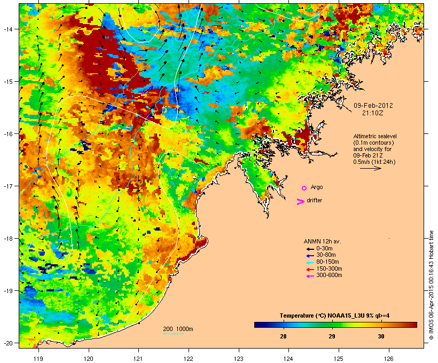
Task: Click the blue 30-80m legend arrow
Action: [310, 256]
